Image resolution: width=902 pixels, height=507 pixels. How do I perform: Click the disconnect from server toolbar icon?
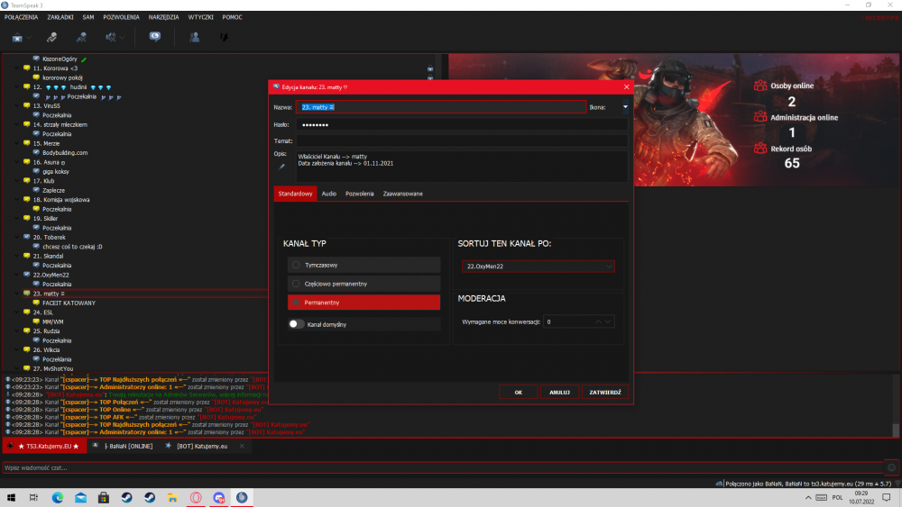tap(17, 38)
